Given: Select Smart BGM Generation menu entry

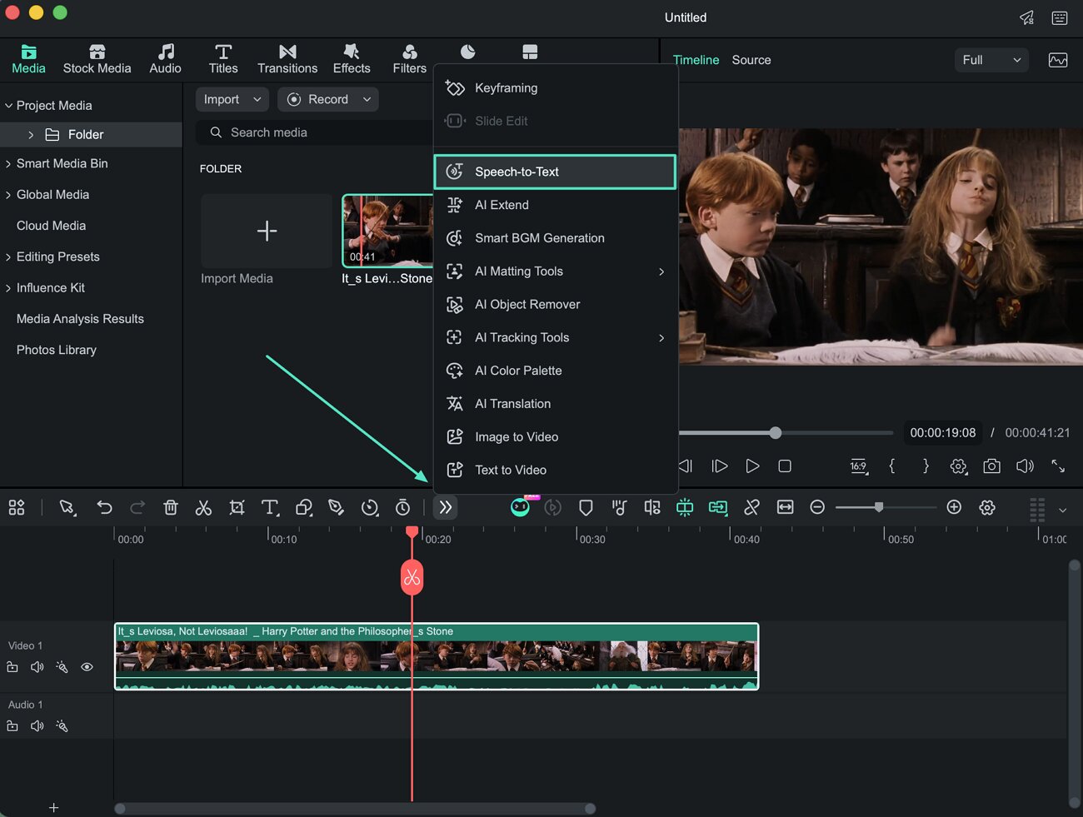Looking at the screenshot, I should click(555, 238).
